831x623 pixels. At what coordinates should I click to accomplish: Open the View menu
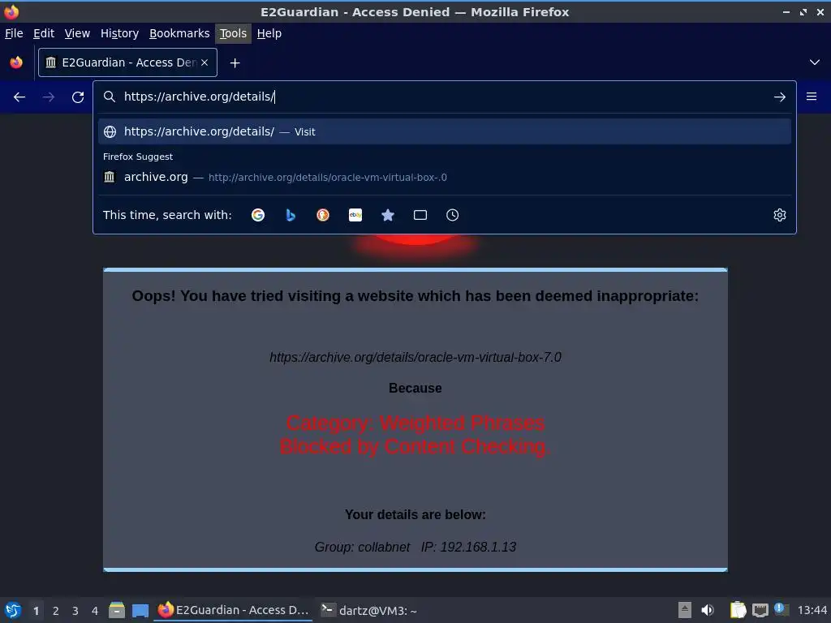coord(77,33)
